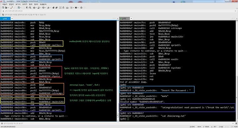Select the left pane 1 FTZ tab
The width and height of the screenshot is (238, 128).
[x=5, y=18]
